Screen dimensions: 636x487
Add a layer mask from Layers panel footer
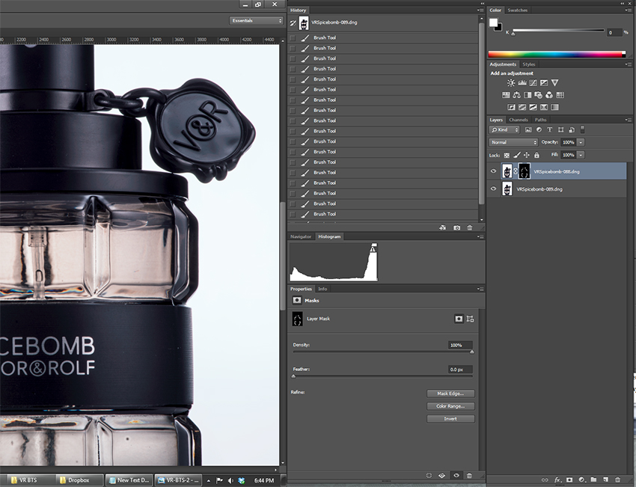click(x=569, y=480)
